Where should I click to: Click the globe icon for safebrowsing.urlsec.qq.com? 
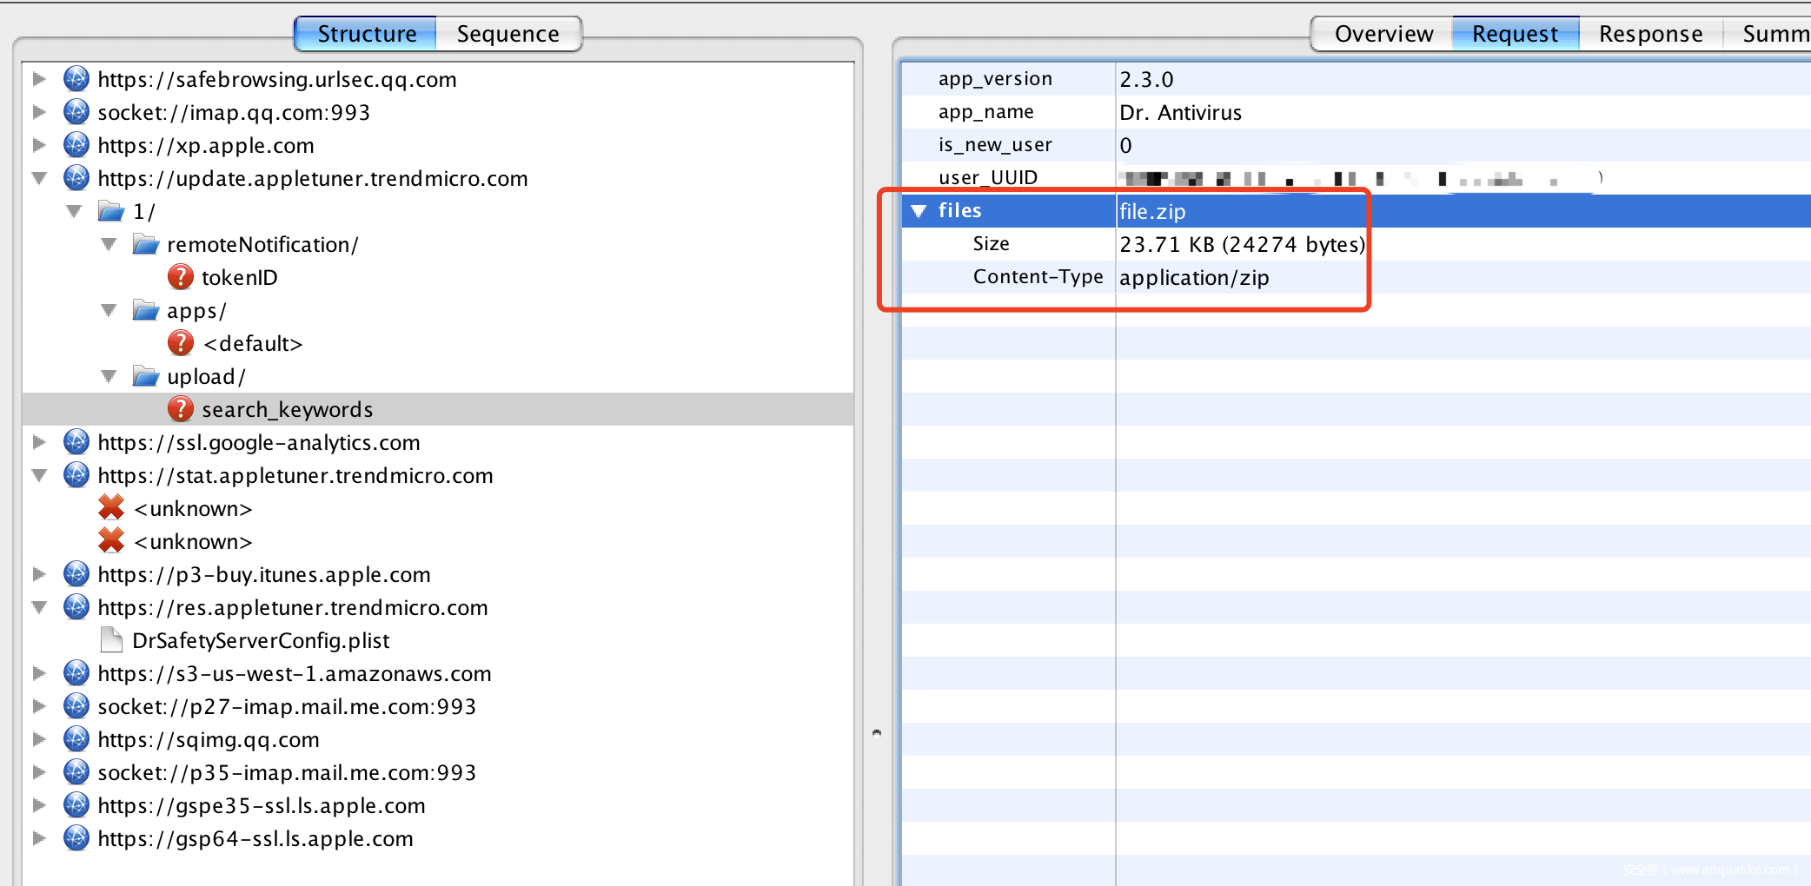(x=76, y=79)
